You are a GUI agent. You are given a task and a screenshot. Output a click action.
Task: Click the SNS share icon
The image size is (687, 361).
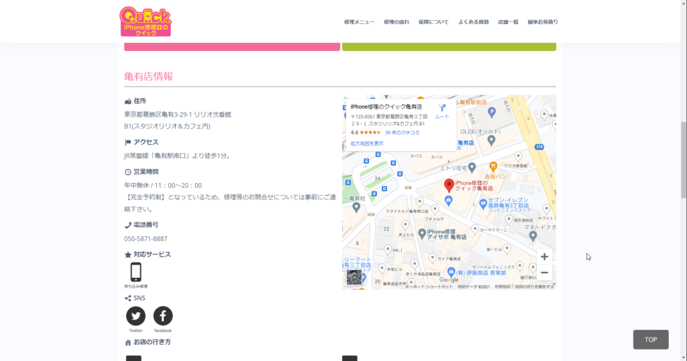[128, 299]
